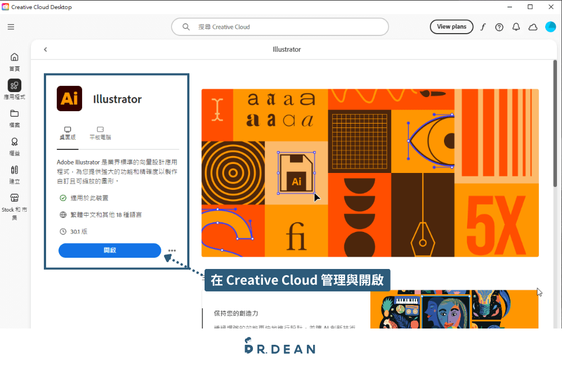Click the globe language icon
Image resolution: width=562 pixels, height=365 pixels.
click(x=63, y=215)
